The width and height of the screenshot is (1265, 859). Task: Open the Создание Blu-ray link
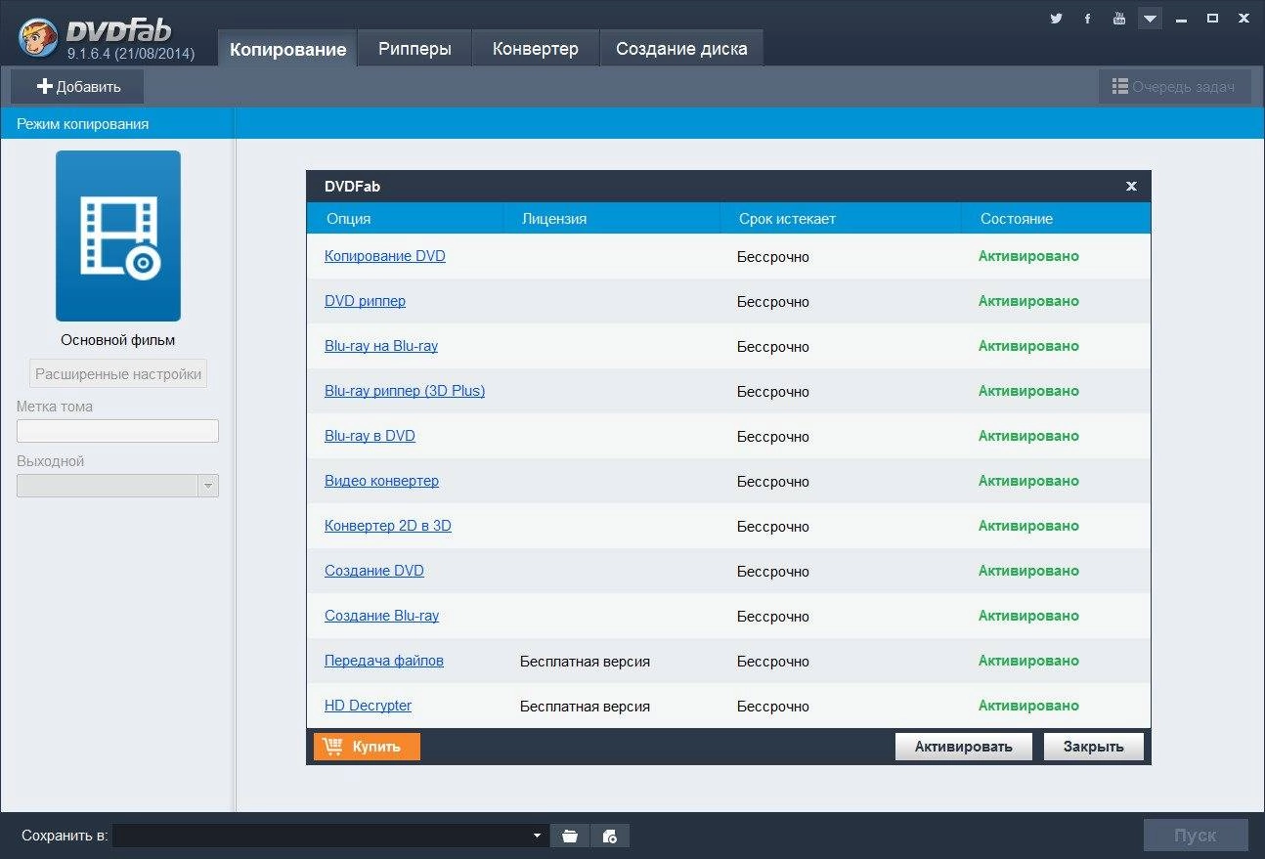(381, 616)
